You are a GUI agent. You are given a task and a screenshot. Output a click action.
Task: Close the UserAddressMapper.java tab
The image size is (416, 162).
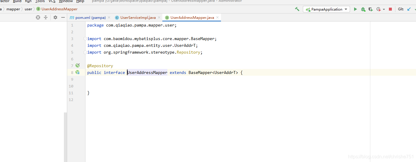[x=217, y=18]
